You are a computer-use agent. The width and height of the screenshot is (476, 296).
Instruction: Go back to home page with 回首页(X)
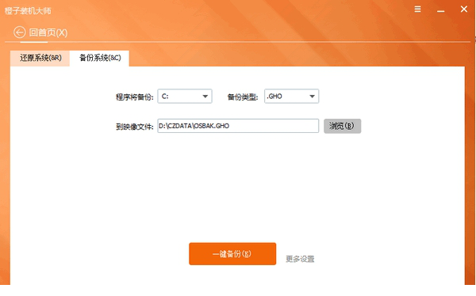click(x=40, y=32)
